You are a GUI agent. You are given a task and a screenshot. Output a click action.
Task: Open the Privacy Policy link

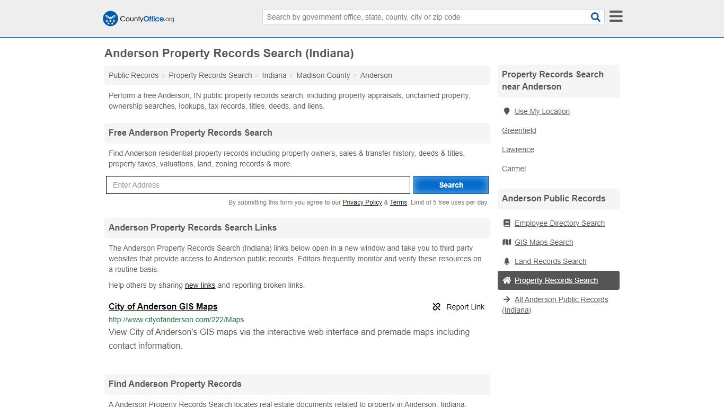pos(362,202)
